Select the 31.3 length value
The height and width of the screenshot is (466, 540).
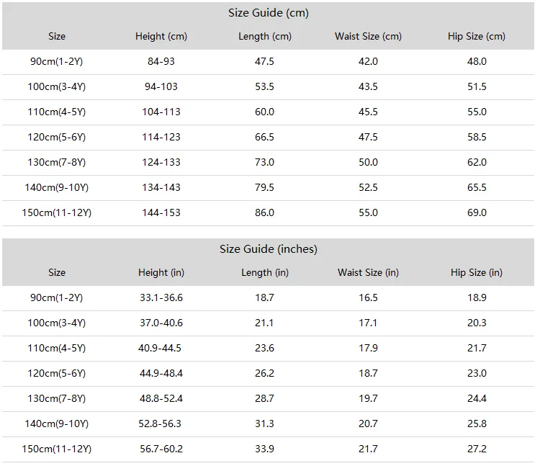point(265,424)
